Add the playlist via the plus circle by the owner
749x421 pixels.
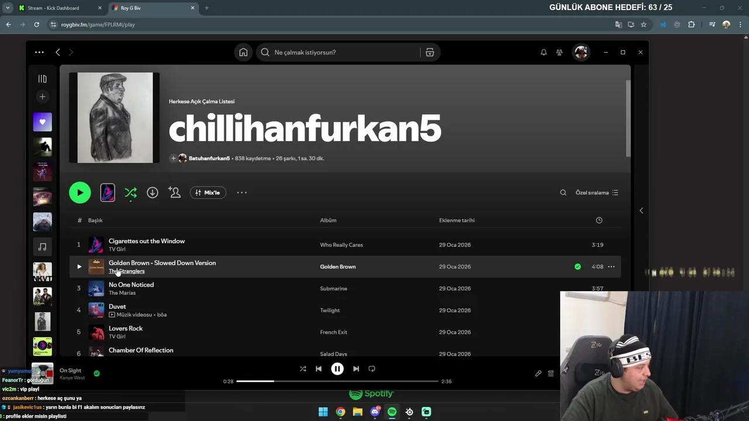click(173, 158)
